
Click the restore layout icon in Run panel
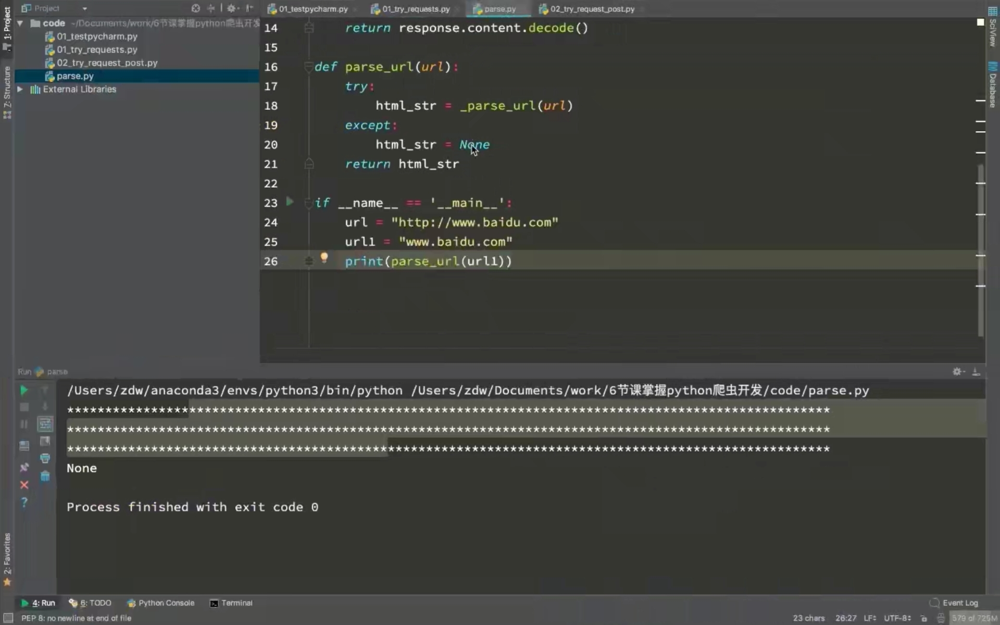[x=24, y=446]
